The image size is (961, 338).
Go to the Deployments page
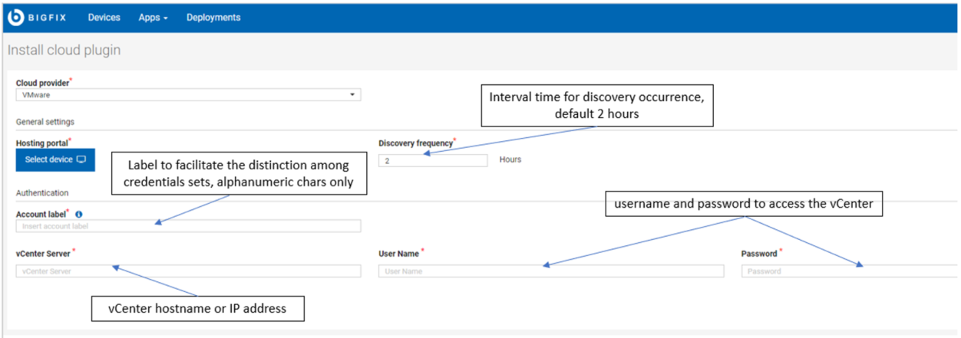coord(213,18)
